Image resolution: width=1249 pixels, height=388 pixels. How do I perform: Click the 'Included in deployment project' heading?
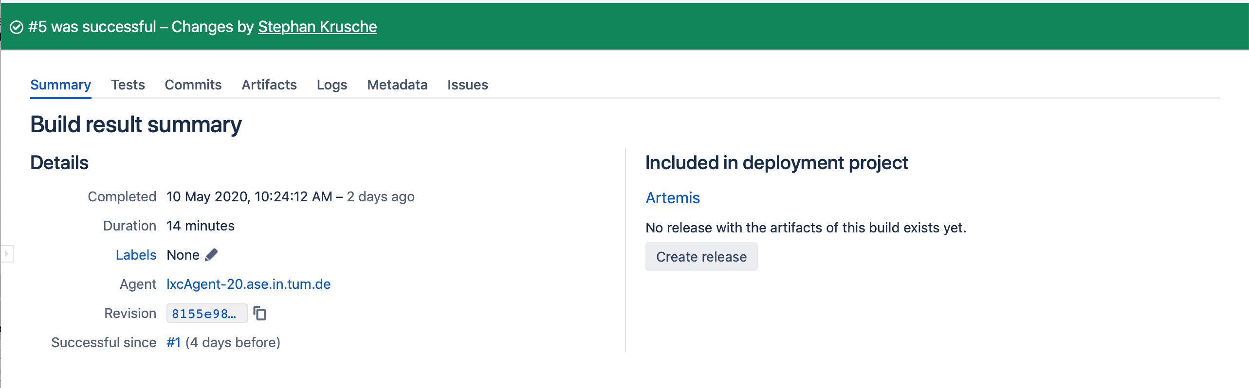click(777, 163)
